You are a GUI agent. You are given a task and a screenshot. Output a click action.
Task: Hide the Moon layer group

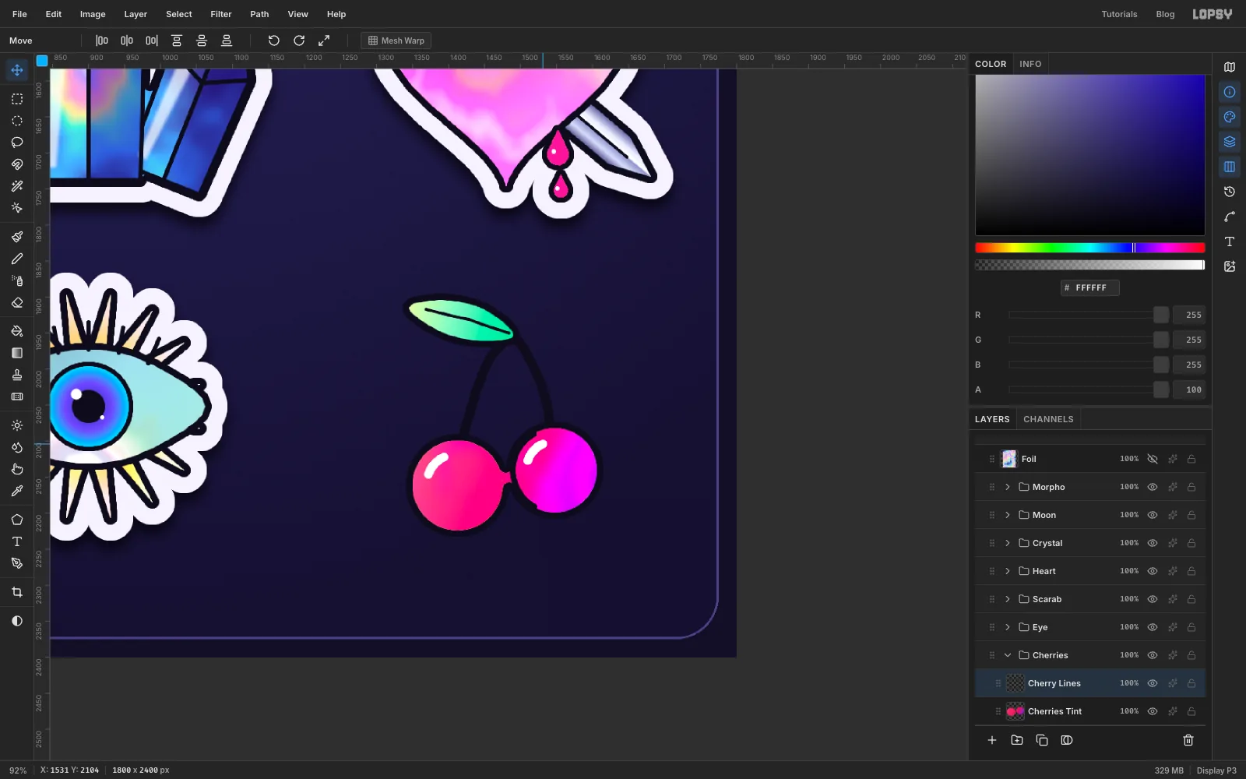pos(1153,515)
